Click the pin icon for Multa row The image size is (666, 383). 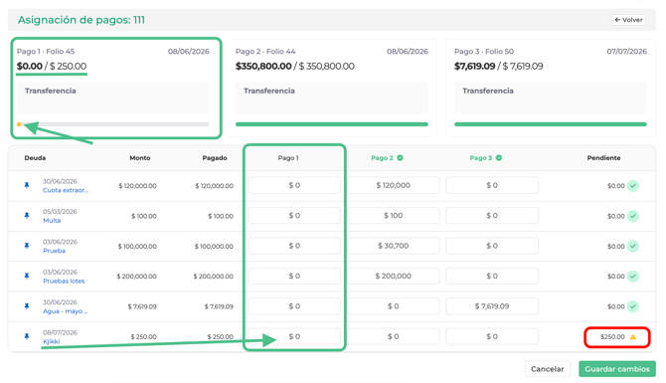click(x=27, y=216)
